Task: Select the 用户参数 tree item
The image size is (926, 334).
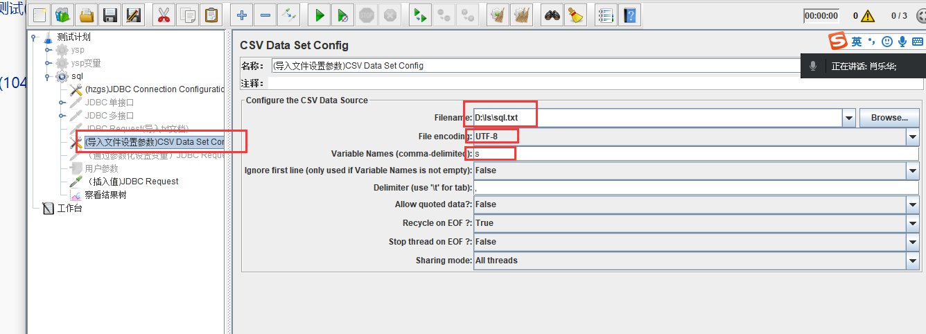Action: click(x=101, y=168)
